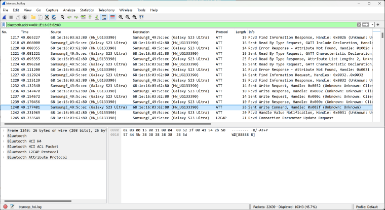The width and height of the screenshot is (385, 210).
Task: Open a capture file via folder icon
Action: 33,17
